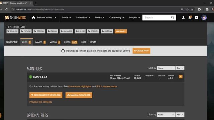The width and height of the screenshot is (214, 120).
Task: Open the Collections menu
Action: coord(83,18)
